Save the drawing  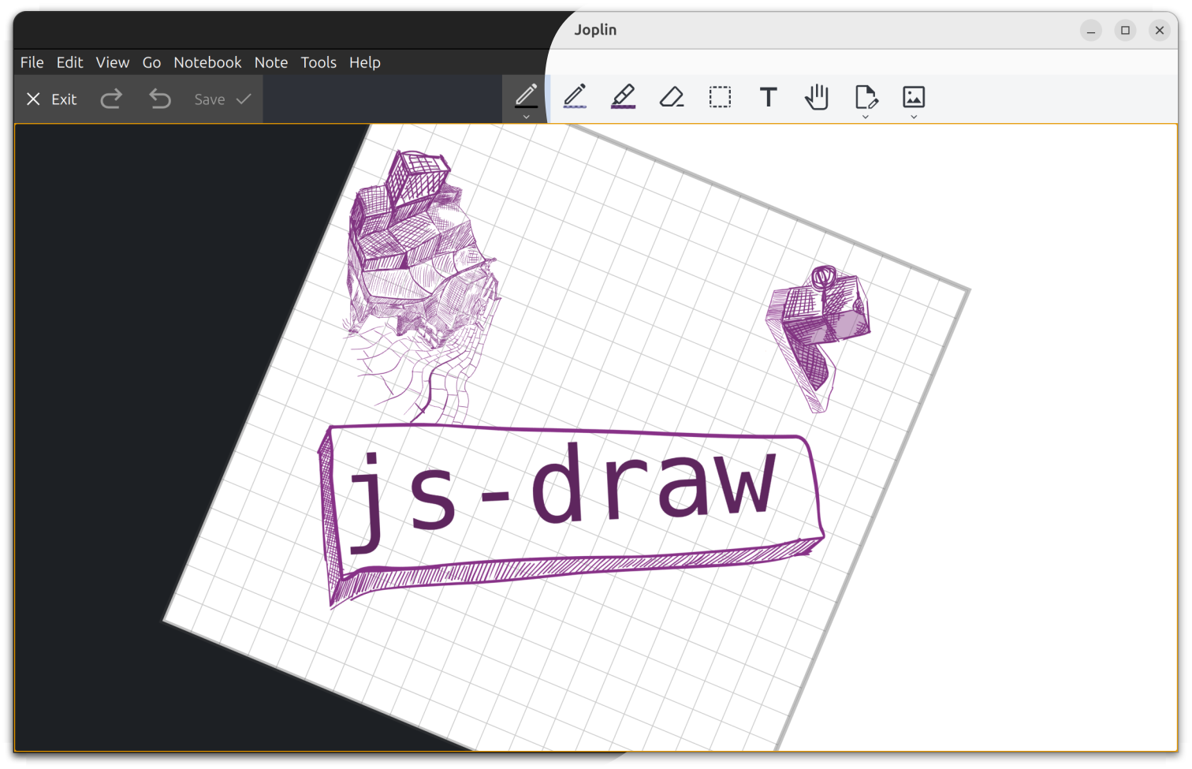coord(223,99)
